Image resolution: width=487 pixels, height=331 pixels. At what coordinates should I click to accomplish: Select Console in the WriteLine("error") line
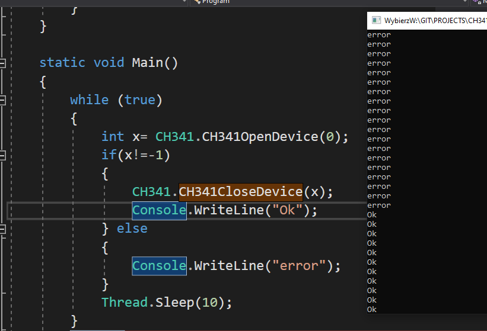tap(160, 266)
